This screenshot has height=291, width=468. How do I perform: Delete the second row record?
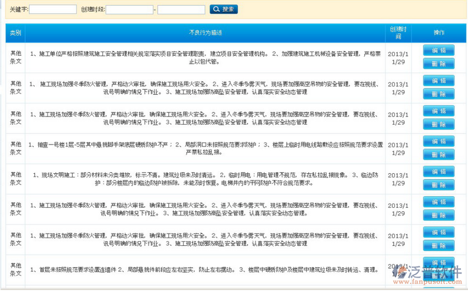[438, 94]
